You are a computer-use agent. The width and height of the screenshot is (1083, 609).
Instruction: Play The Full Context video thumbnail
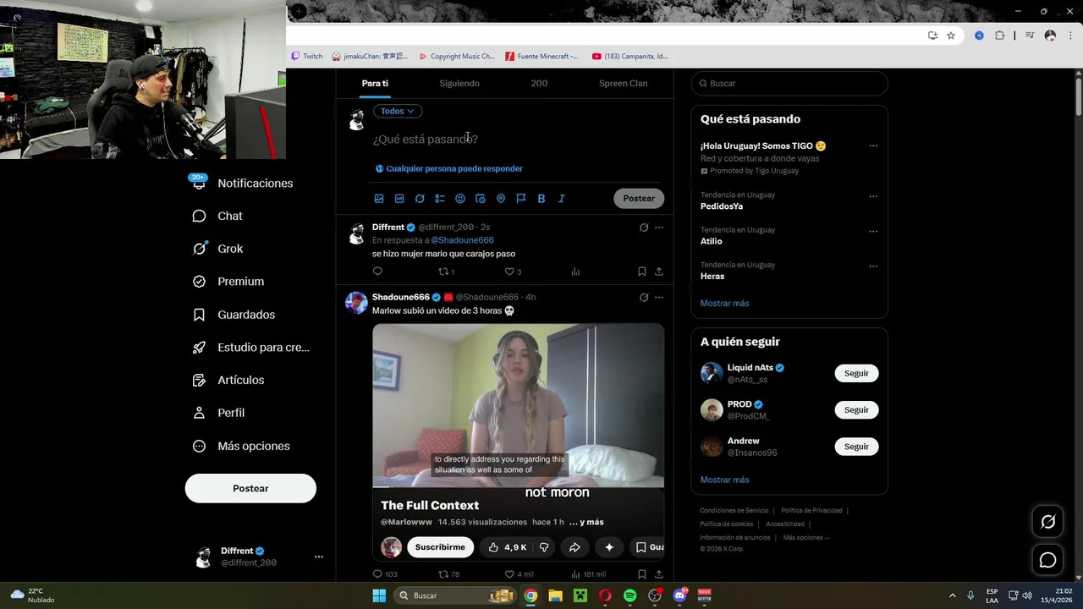[518, 406]
